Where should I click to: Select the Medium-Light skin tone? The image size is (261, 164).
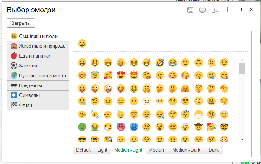pos(128,150)
